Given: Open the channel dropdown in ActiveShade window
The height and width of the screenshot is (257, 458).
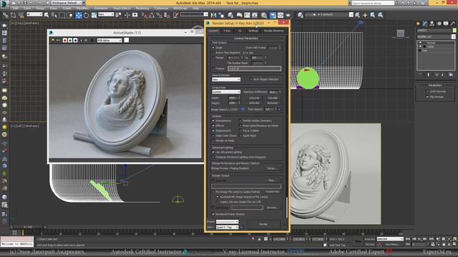Looking at the screenshot, I should tap(109, 41).
